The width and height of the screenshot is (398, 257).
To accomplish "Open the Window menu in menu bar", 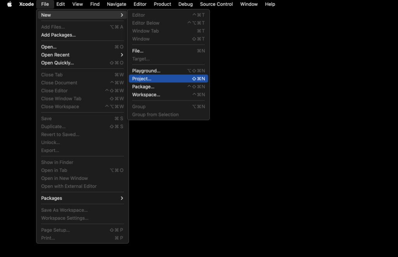I will (249, 4).
